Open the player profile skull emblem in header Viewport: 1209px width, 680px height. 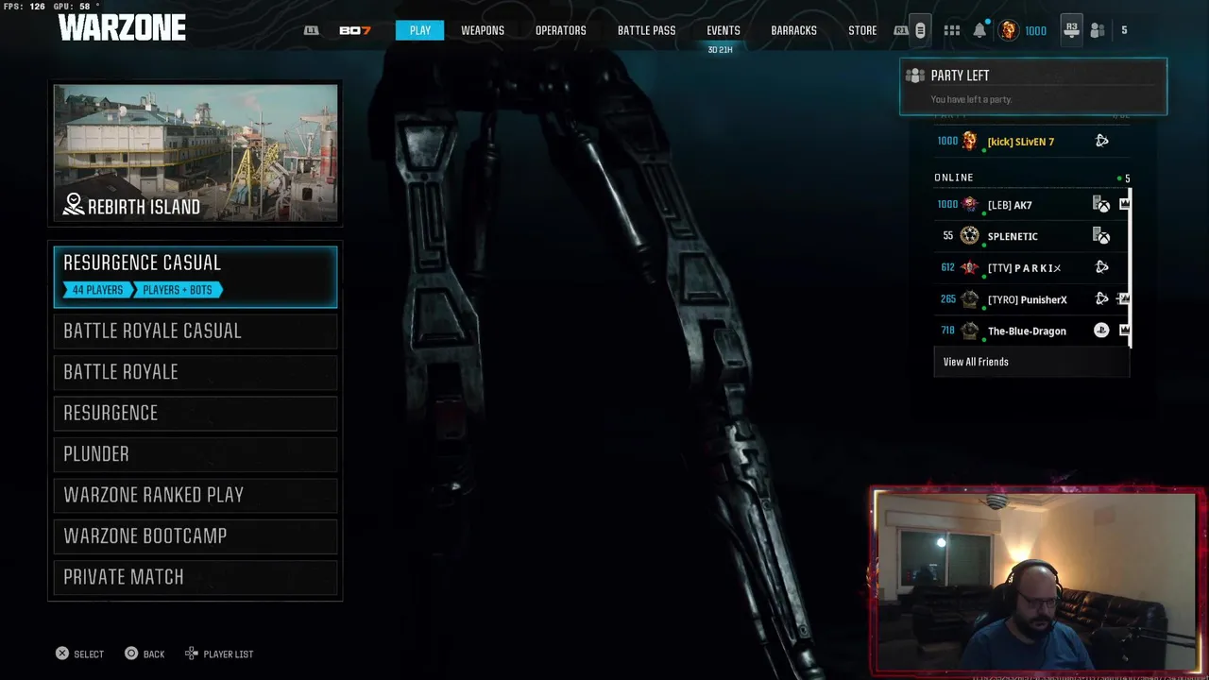pos(1009,30)
